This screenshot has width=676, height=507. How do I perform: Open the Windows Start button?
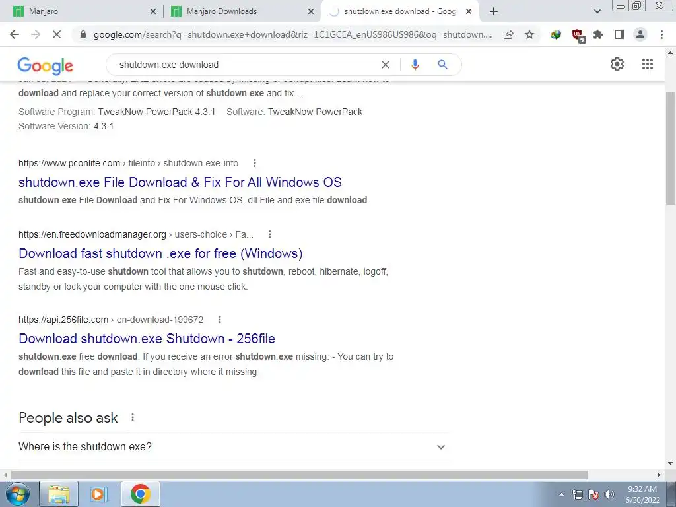[x=17, y=494]
